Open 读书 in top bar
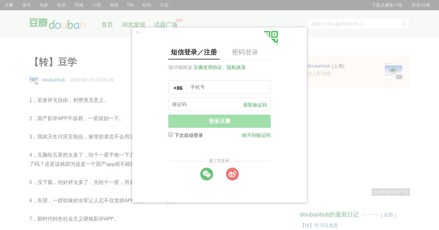Image resolution: width=439 pixels, height=230 pixels. pyautogui.click(x=26, y=5)
